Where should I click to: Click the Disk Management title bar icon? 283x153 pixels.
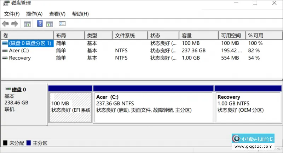pos(6,3)
